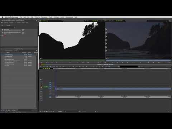
Task: Open the Edit menu
Action: click(25, 17)
